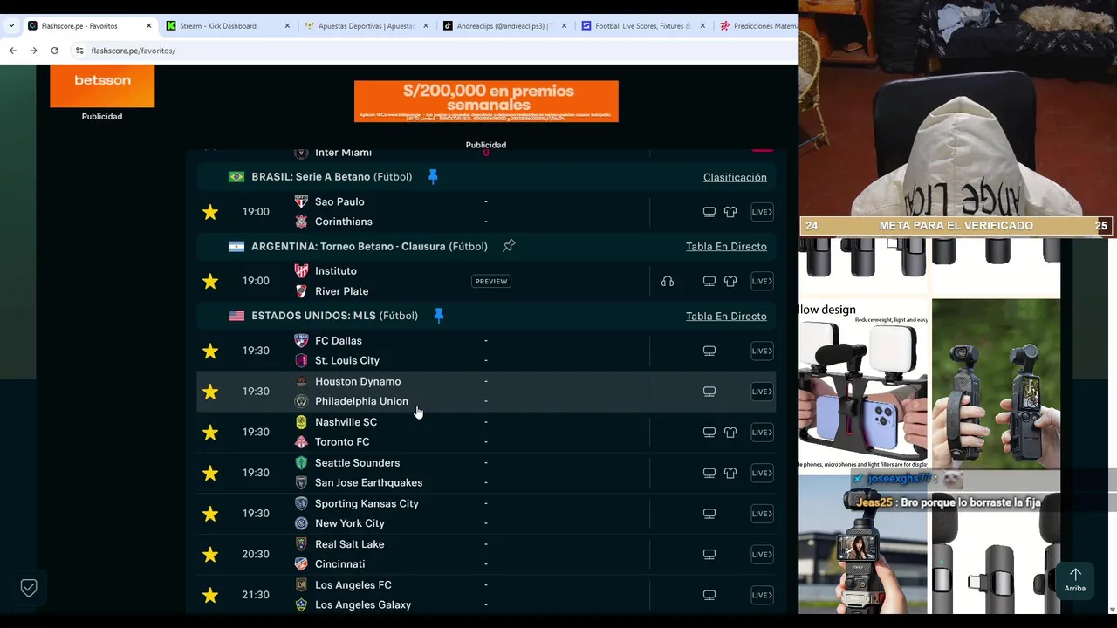This screenshot has height=628, width=1117.
Task: Remove FC Dallas vs St. Louis City from favorites
Action: click(210, 351)
